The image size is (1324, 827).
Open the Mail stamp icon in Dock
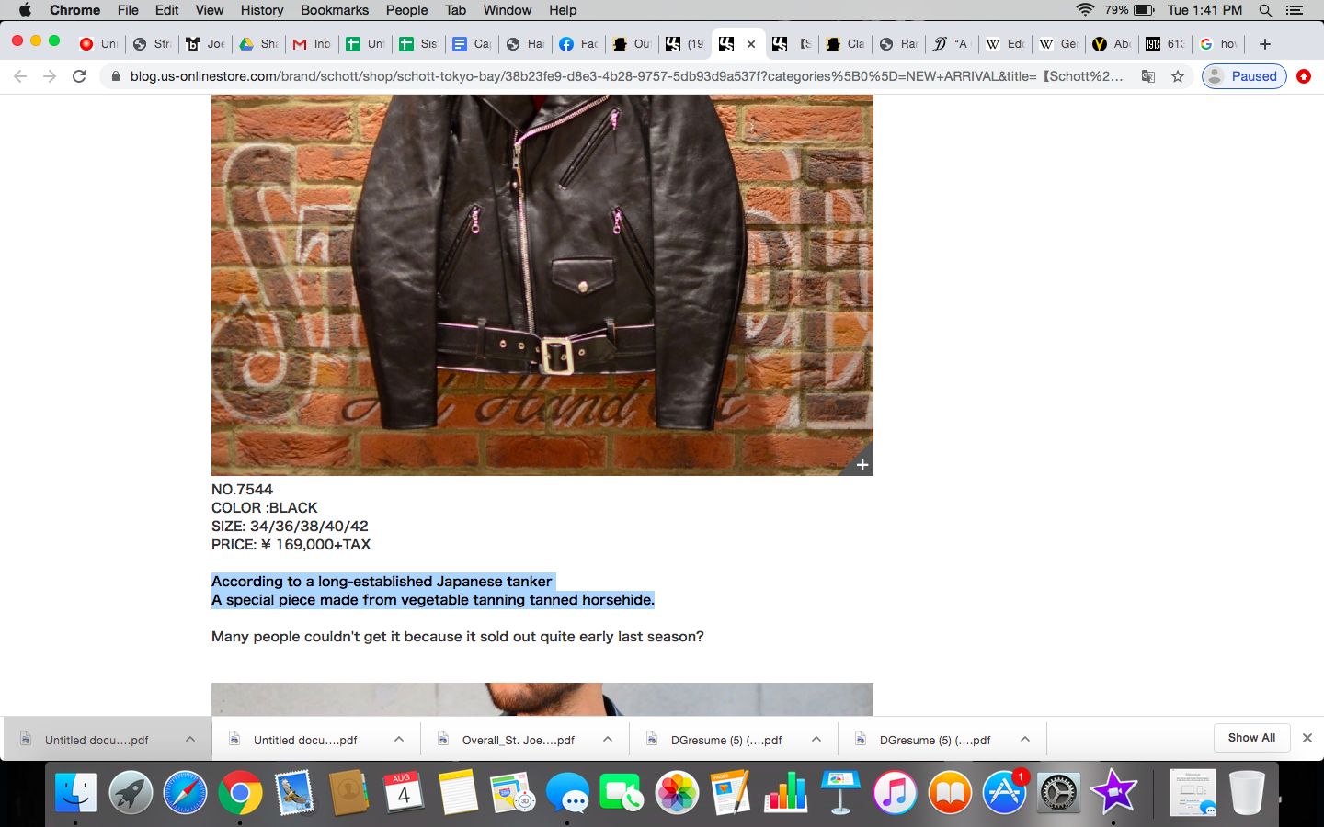click(294, 792)
